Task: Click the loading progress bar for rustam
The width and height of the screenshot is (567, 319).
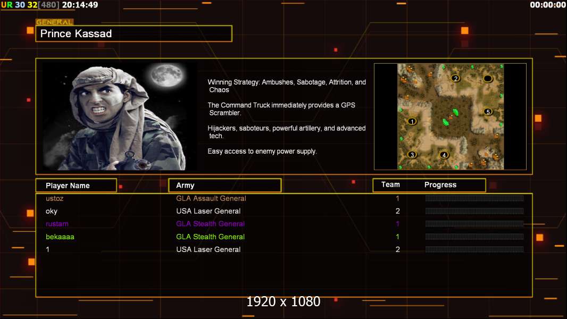Action: pyautogui.click(x=474, y=224)
